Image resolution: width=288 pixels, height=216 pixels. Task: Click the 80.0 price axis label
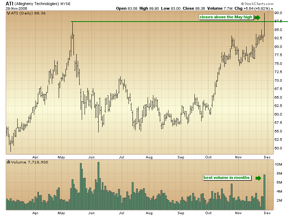coord(278,47)
